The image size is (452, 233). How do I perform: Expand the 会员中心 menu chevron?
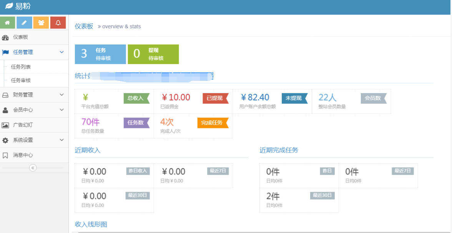pyautogui.click(x=61, y=110)
